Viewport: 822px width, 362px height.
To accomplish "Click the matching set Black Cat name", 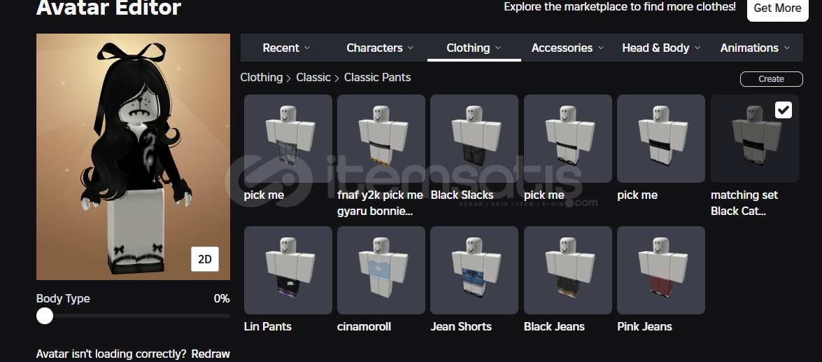I will click(744, 203).
